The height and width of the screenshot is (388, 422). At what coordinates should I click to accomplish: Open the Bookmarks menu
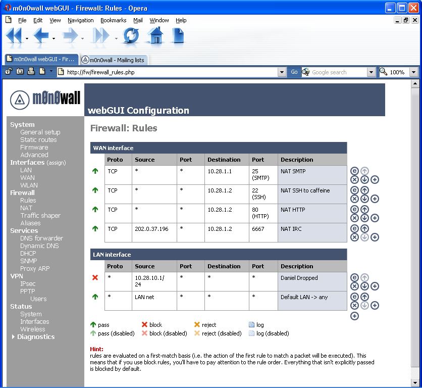point(114,20)
